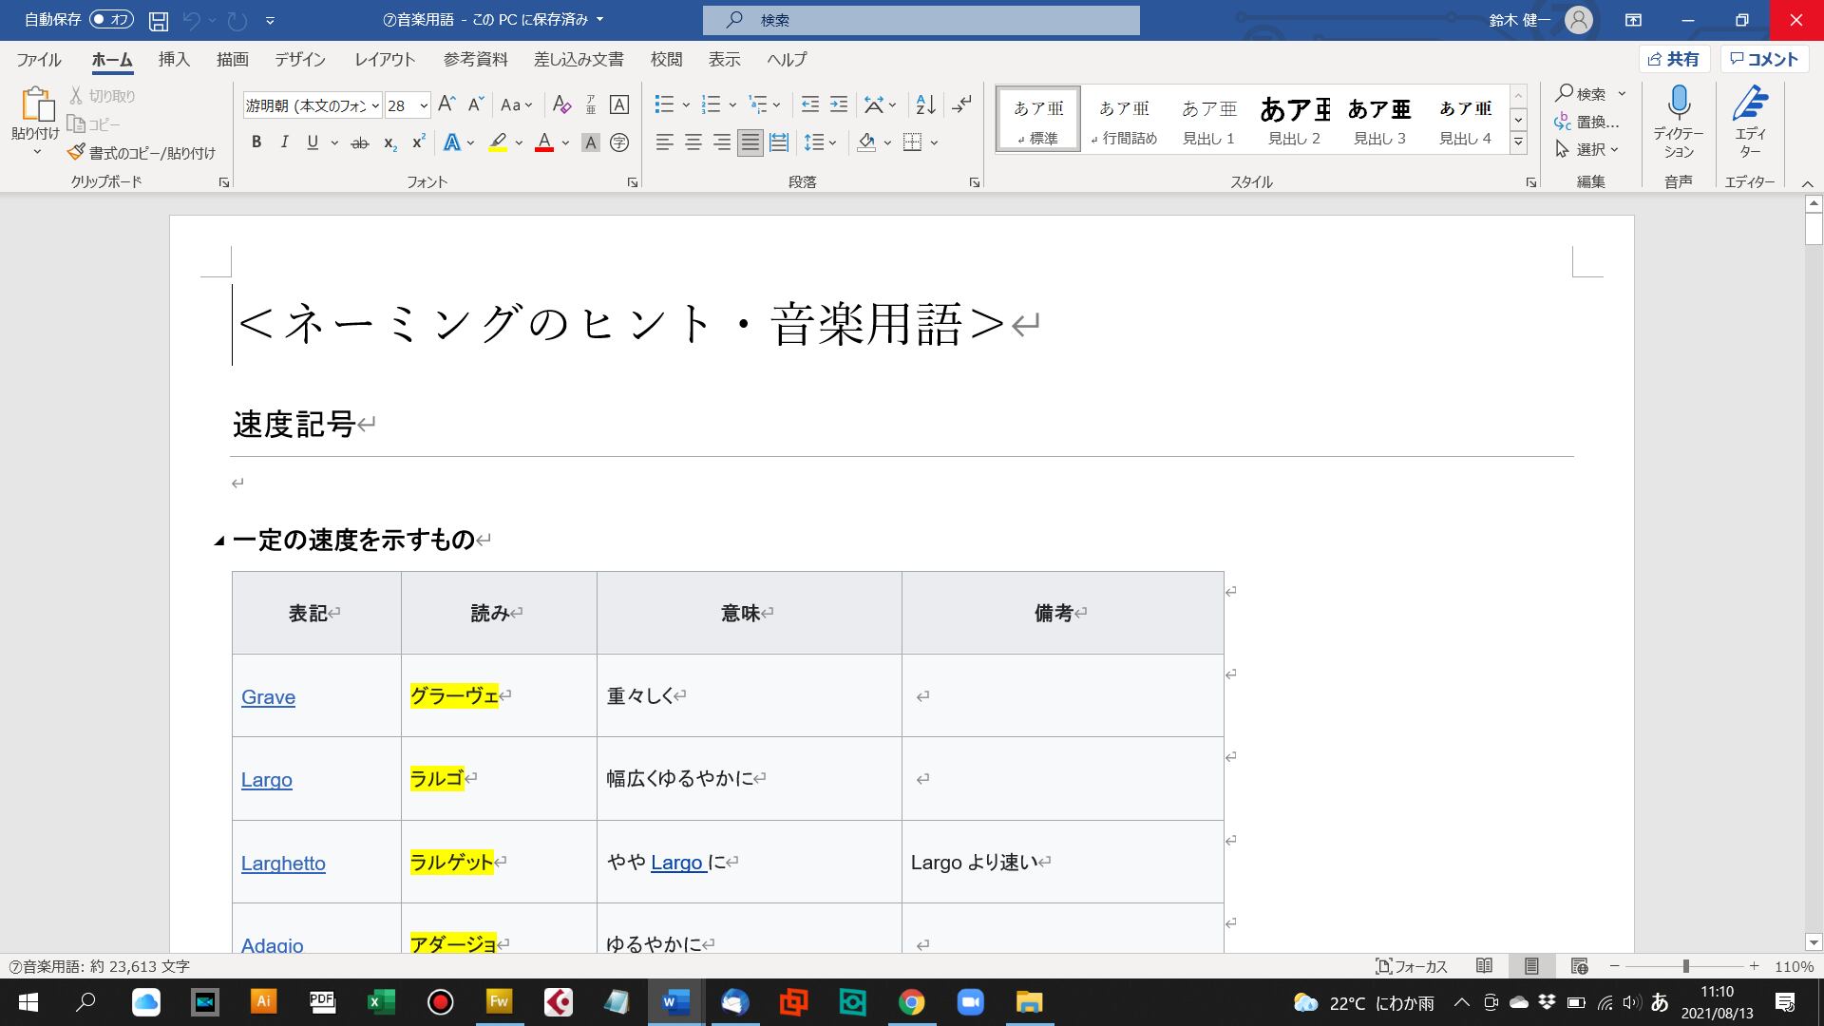Click the Largo hyperlink in the table
Screen dimensions: 1824x1026
point(266,780)
